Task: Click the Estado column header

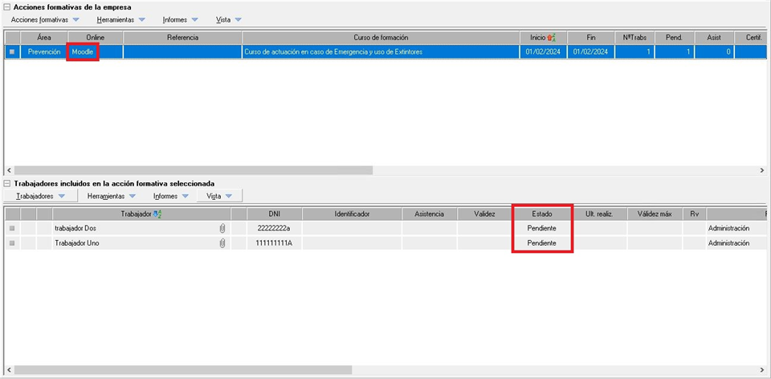Action: point(541,214)
